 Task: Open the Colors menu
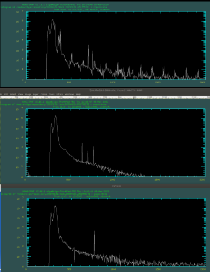[44, 94]
